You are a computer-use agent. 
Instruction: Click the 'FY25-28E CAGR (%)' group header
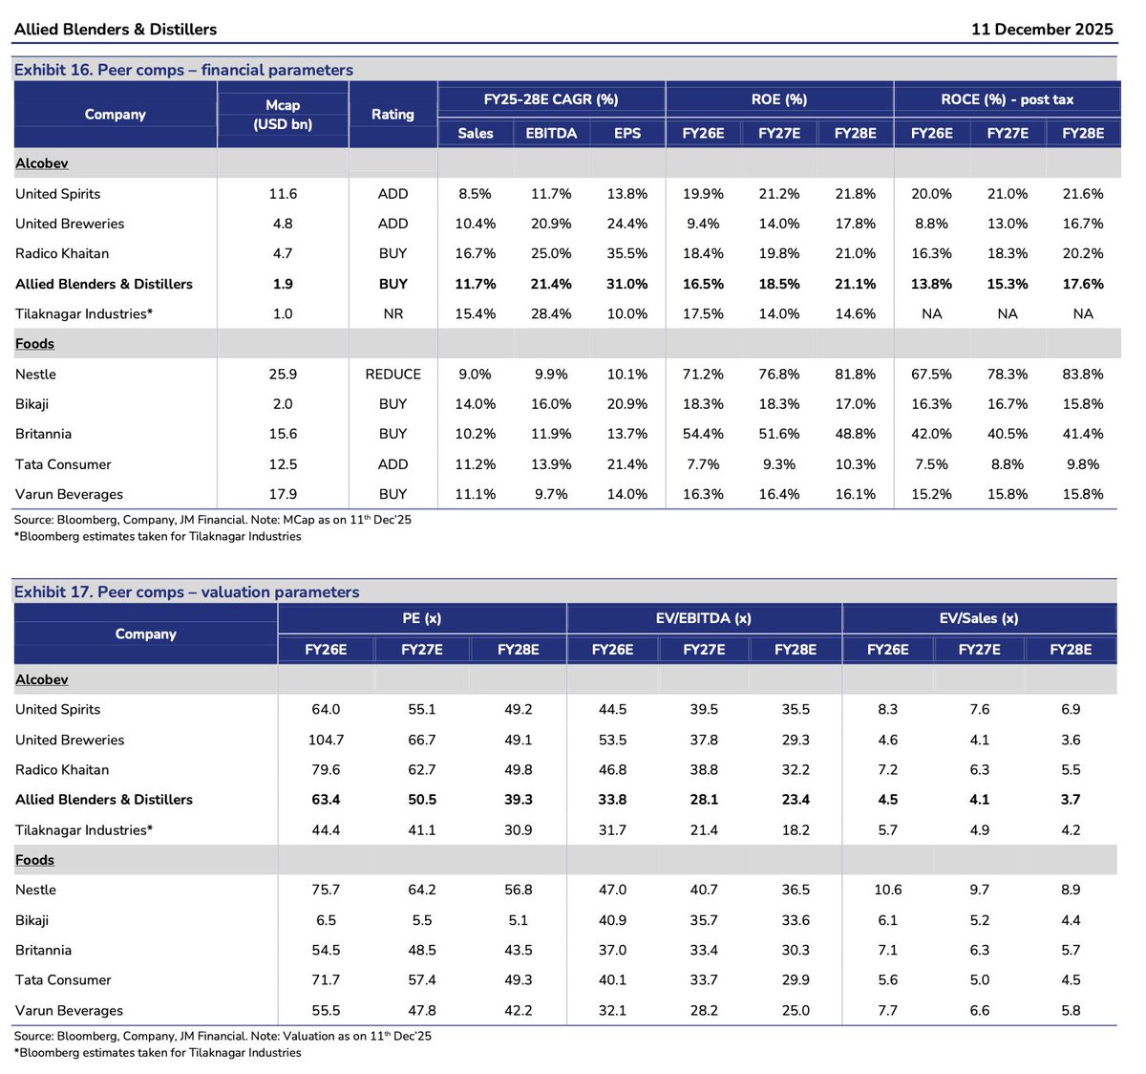pyautogui.click(x=551, y=99)
